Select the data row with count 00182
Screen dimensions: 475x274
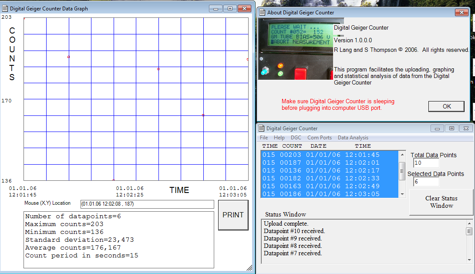pyautogui.click(x=330, y=179)
